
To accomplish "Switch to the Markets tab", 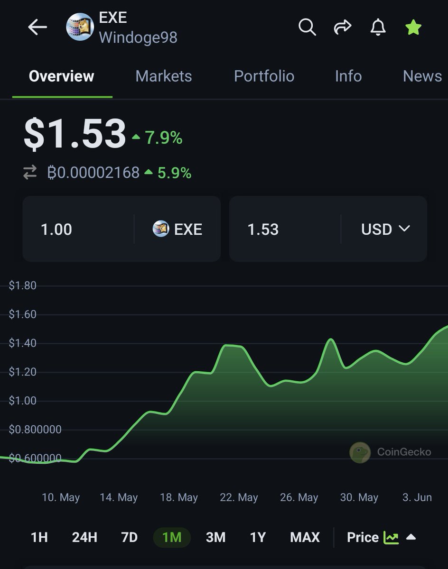I will coord(163,76).
